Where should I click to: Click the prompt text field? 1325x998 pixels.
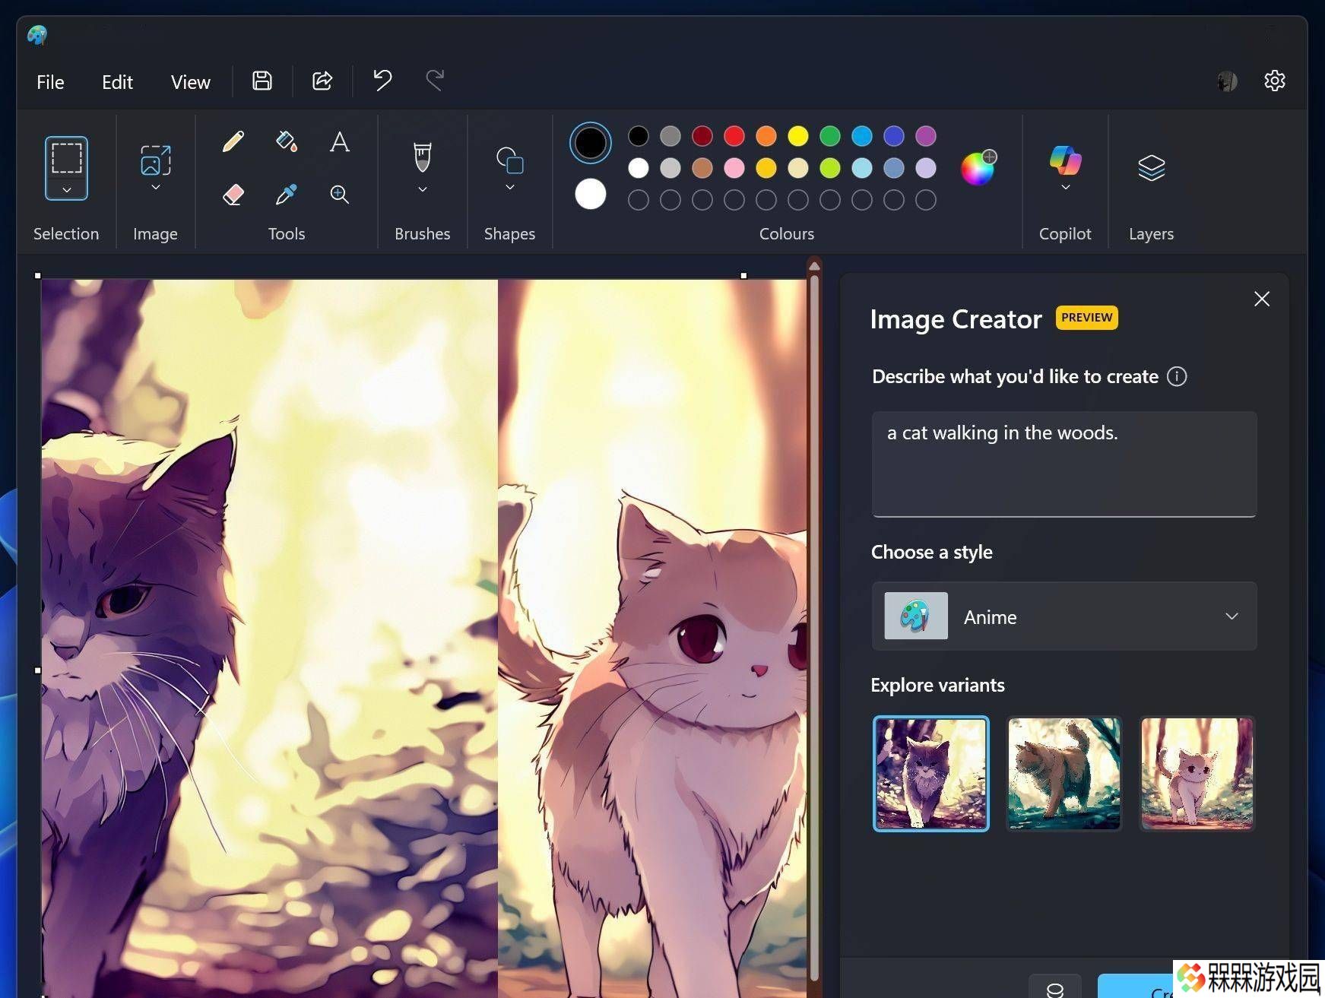(x=1064, y=464)
